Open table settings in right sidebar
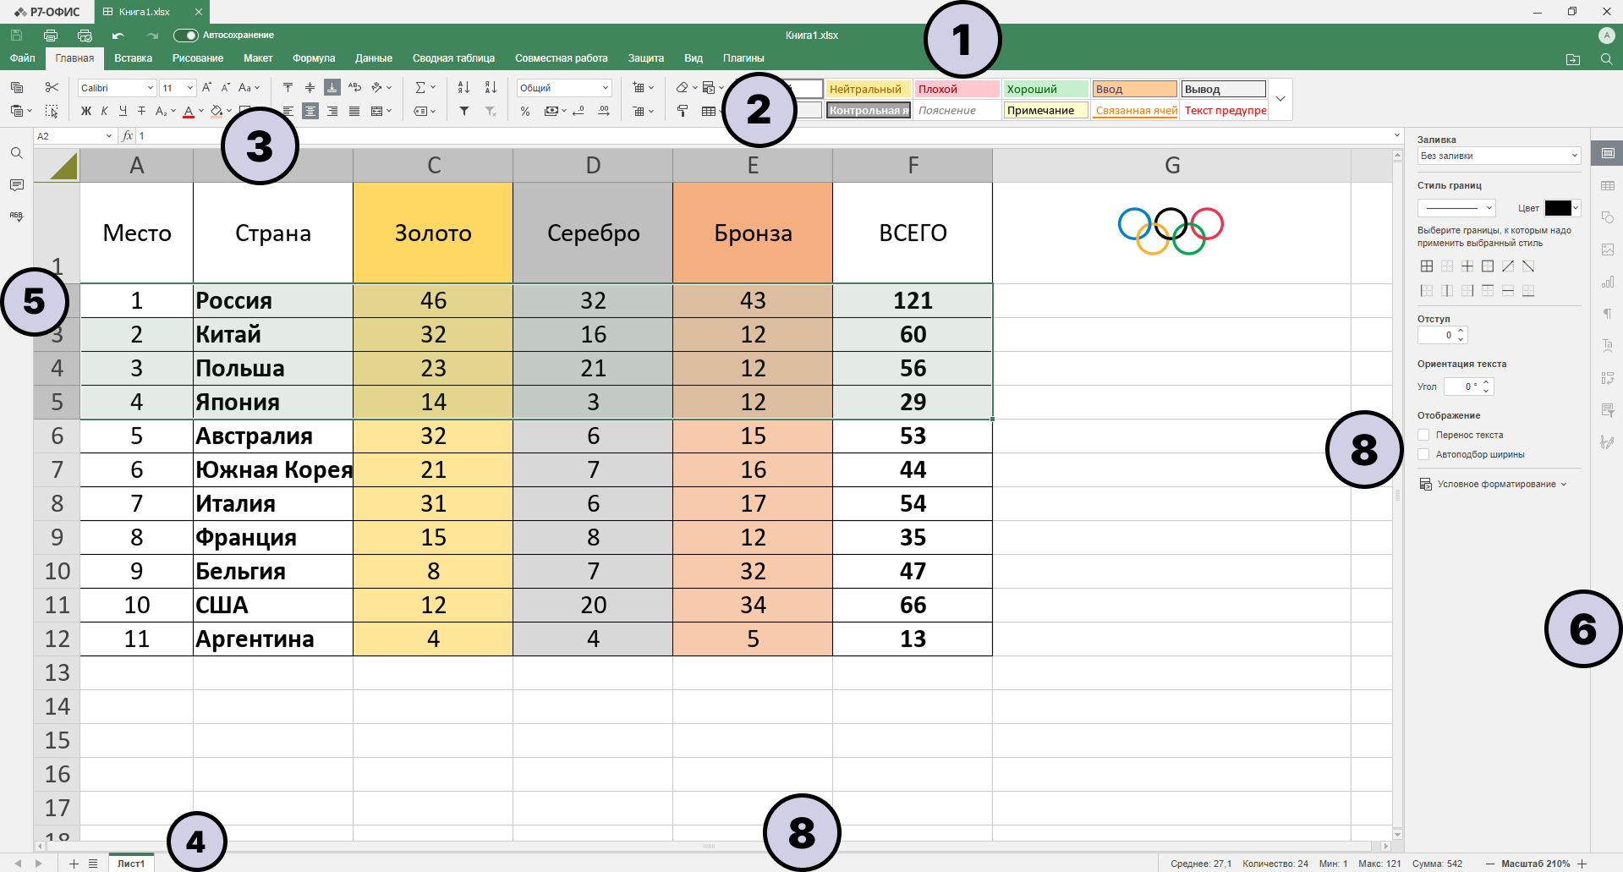Image resolution: width=1623 pixels, height=872 pixels. (x=1608, y=185)
